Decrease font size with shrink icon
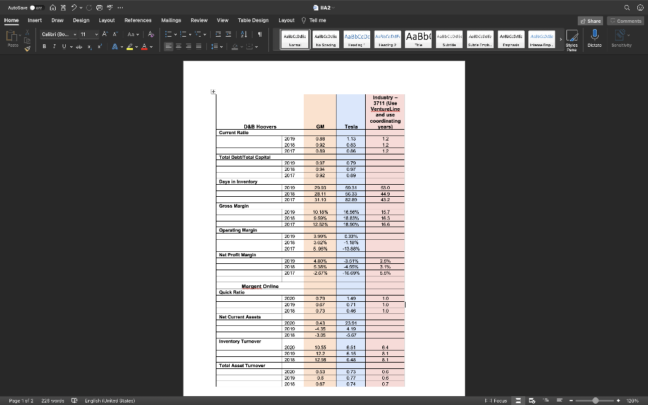Screen dimensions: 648x405 pos(115,34)
